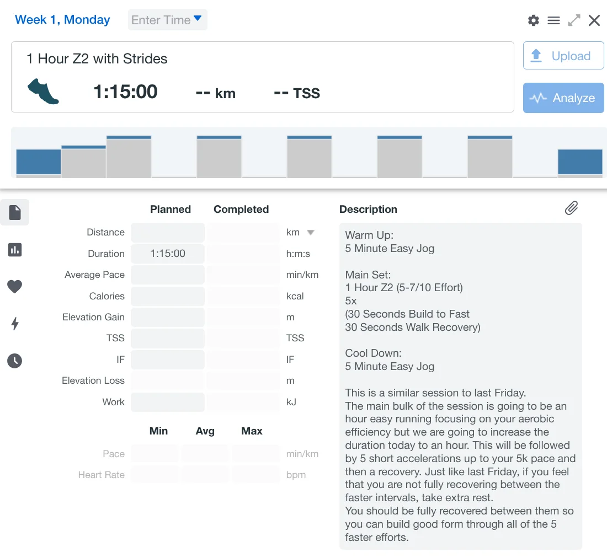This screenshot has width=607, height=558.
Task: Click the planned TSS input field
Action: click(168, 338)
